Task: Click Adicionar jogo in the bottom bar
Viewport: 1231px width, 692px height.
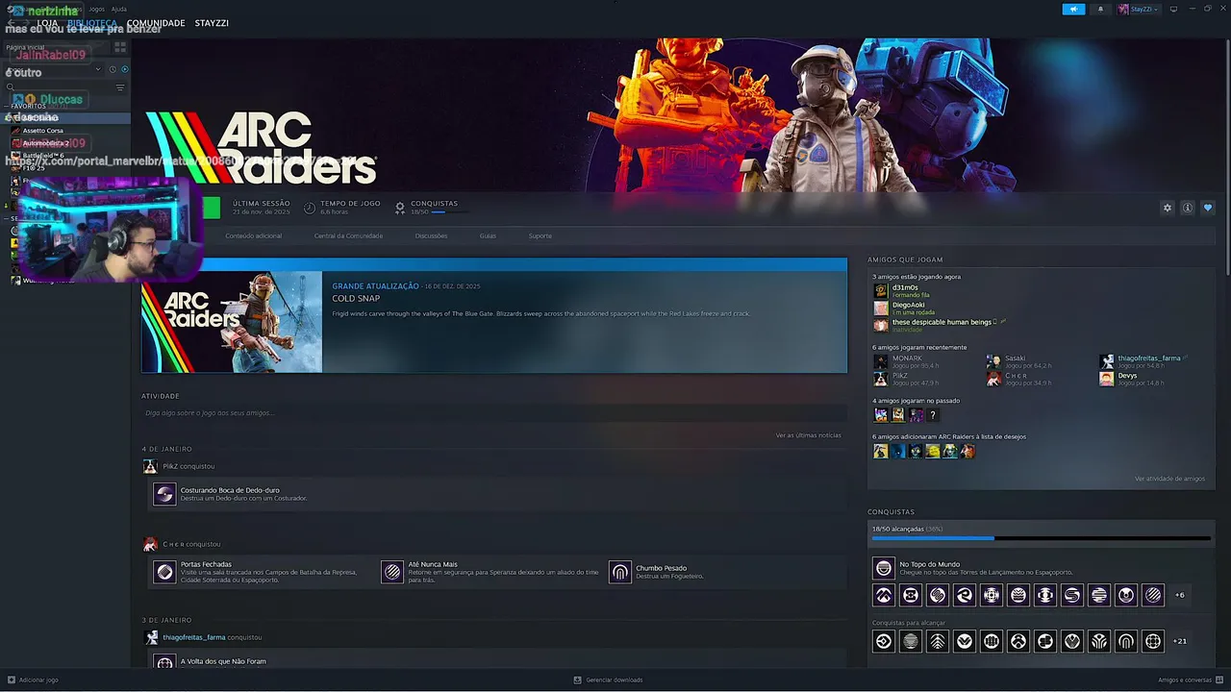Action: [33, 680]
